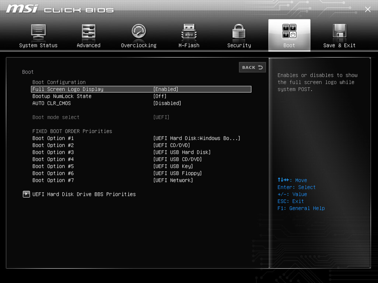Image resolution: width=378 pixels, height=283 pixels.
Task: Open Boot Option #3 UEFI USB Hard Disk value
Action: [182, 152]
